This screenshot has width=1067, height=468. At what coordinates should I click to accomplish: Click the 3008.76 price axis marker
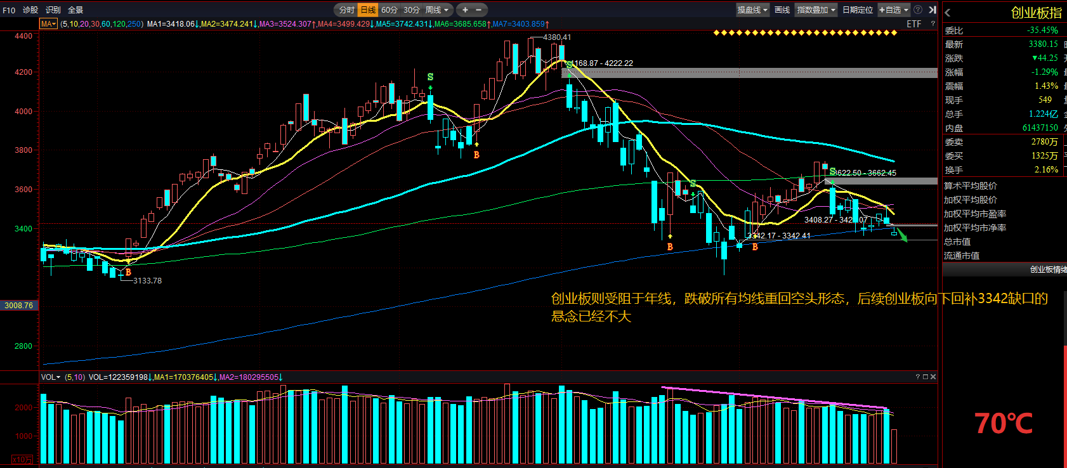[19, 306]
